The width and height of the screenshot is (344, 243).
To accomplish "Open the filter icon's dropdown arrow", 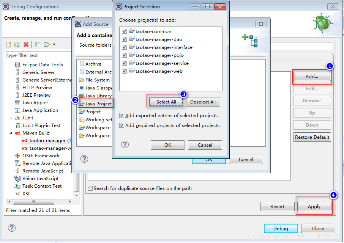I will click(54, 44).
